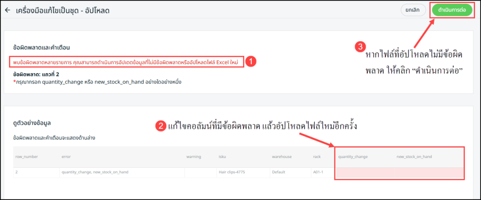Select the quantity_change column header
The width and height of the screenshot is (481, 200).
(x=353, y=156)
